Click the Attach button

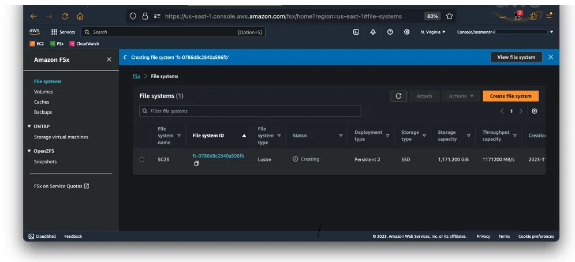[x=424, y=96]
